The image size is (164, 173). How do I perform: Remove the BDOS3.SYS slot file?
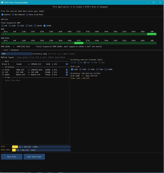coord(67,75)
